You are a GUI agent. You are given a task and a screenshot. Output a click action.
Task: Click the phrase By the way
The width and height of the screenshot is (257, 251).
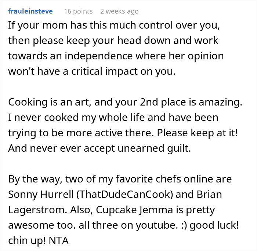[x=35, y=179]
